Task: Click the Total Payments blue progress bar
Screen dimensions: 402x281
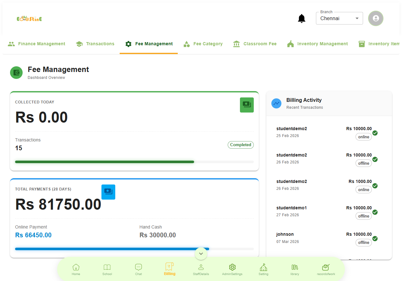Action: [112, 249]
